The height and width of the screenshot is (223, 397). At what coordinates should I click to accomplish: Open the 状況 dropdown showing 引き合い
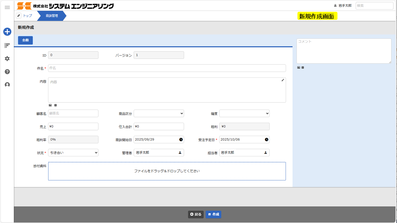(73, 153)
